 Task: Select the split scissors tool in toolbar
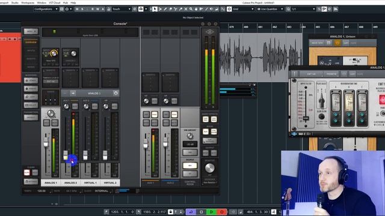tap(175, 9)
